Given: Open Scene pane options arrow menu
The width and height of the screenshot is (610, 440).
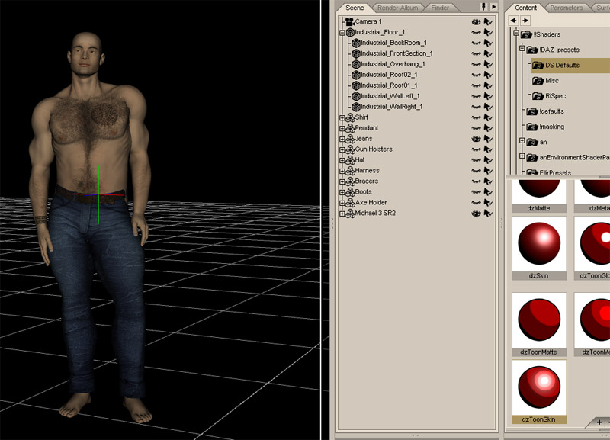Looking at the screenshot, I should (x=493, y=7).
